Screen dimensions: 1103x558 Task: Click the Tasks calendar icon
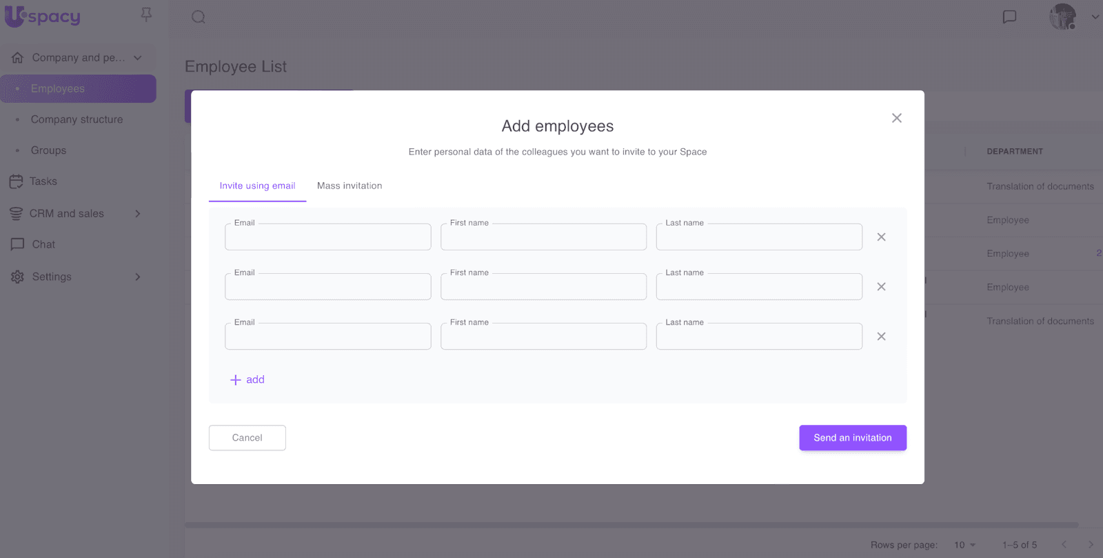tap(17, 181)
